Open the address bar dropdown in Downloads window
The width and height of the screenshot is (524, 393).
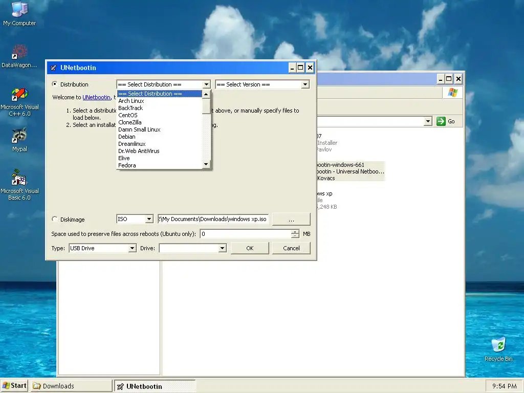(428, 121)
